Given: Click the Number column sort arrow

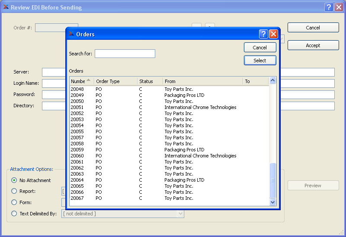Looking at the screenshot, I should tap(89, 80).
